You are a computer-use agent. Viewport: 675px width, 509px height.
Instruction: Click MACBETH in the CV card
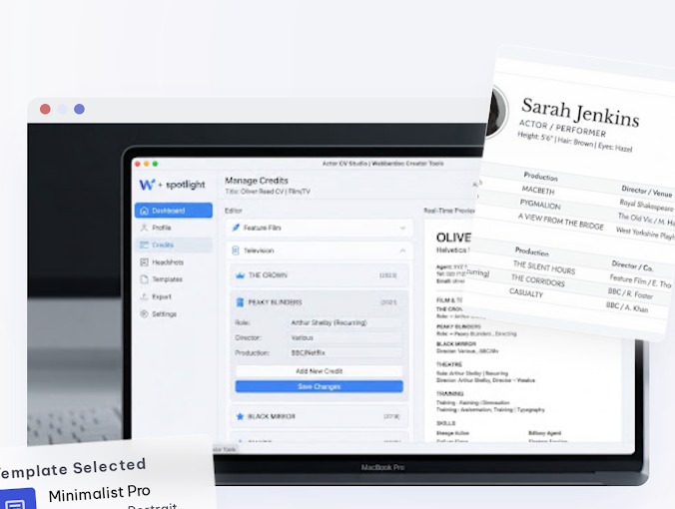[x=537, y=190]
